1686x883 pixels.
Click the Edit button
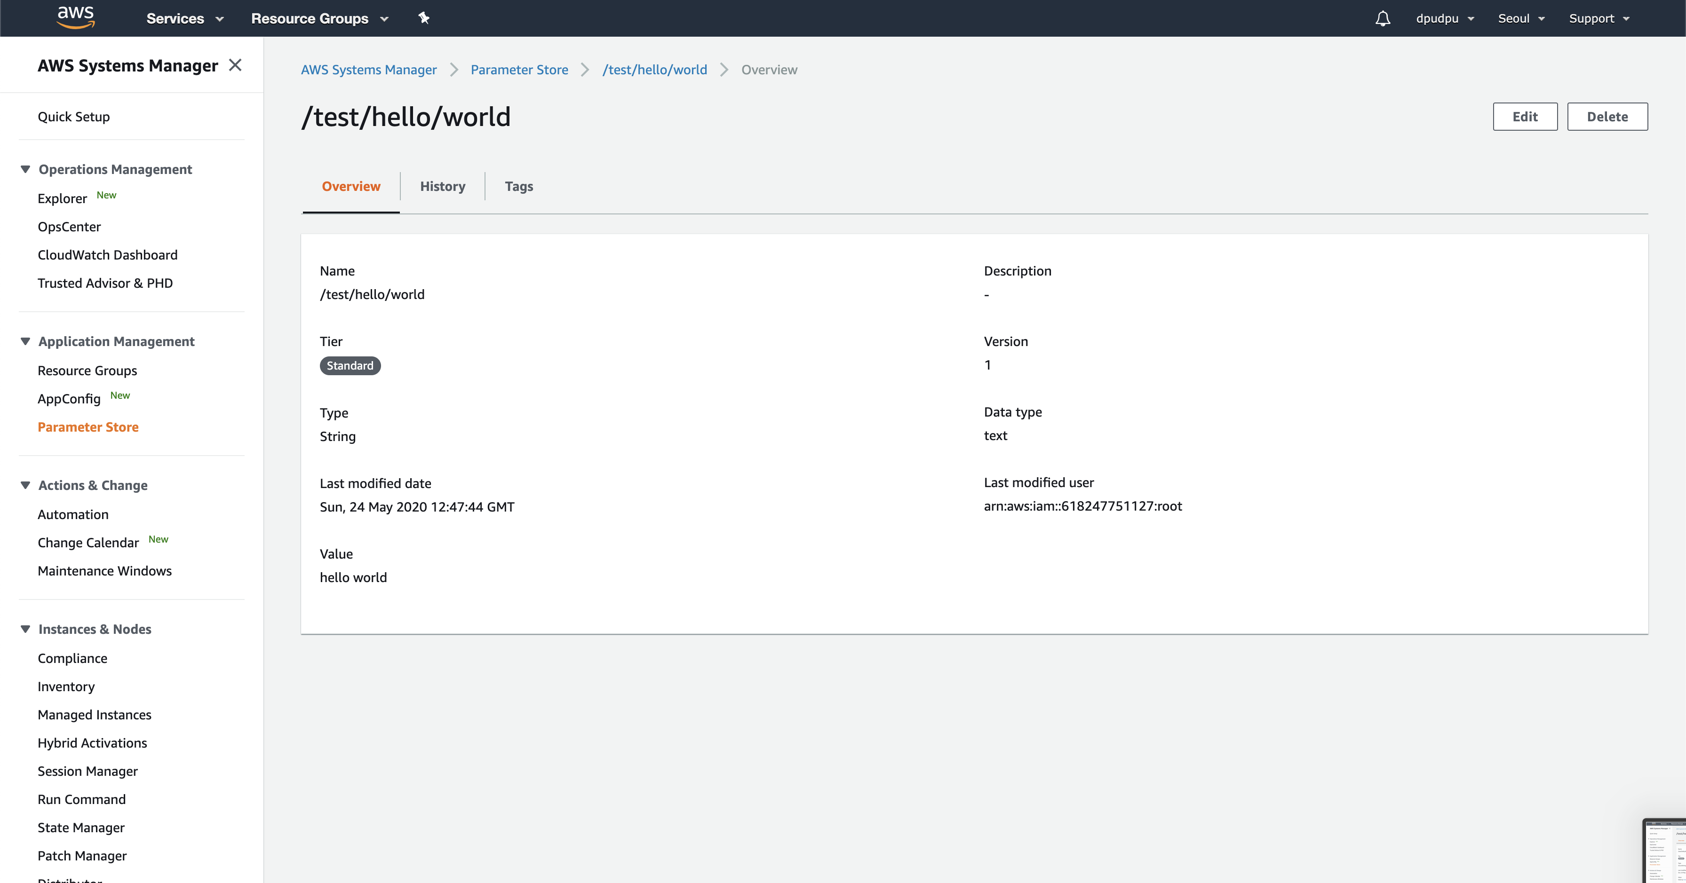click(1524, 117)
